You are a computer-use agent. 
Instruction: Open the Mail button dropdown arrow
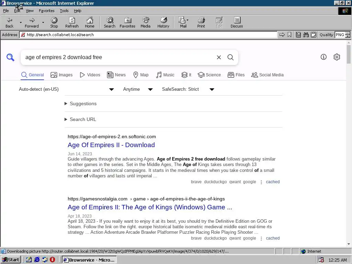187,20
